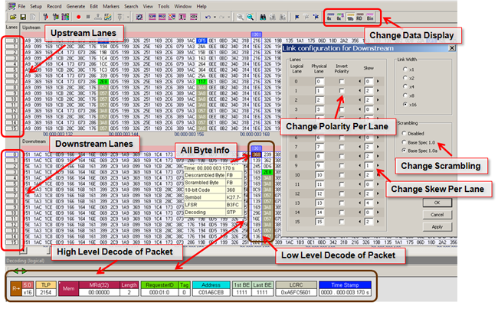Increase skew for lane 9 with right arrow
Screen dimensions: 498x315
tap(378, 165)
